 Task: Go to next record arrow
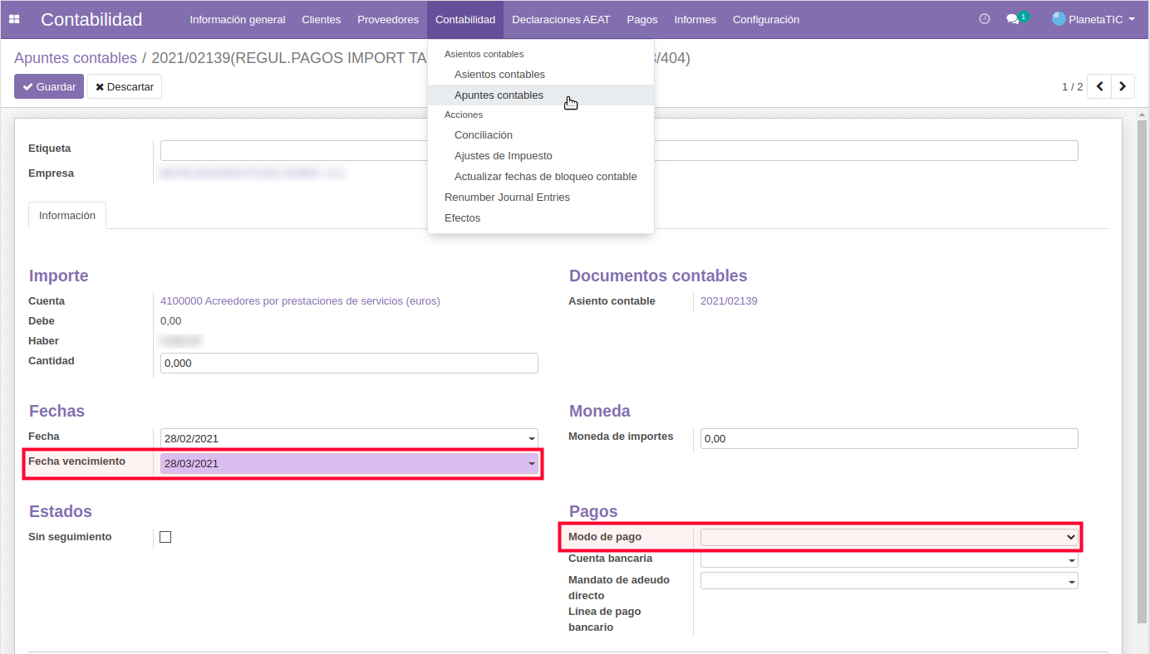(1123, 86)
